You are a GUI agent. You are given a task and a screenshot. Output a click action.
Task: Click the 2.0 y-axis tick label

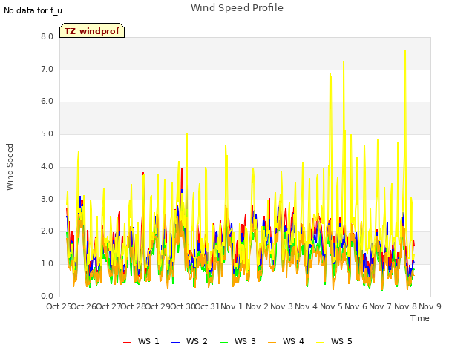coord(47,231)
